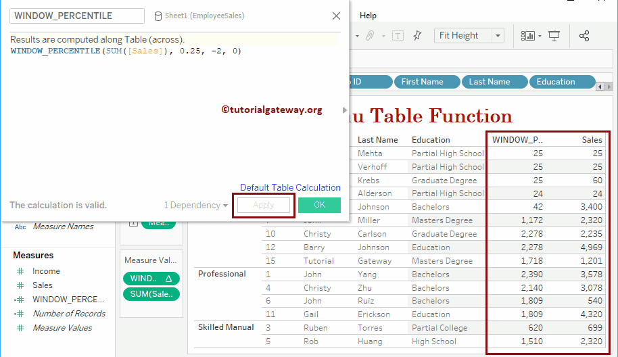Image resolution: width=618 pixels, height=357 pixels.
Task: Click the WINDOW_P.. column header
Action: click(x=517, y=140)
